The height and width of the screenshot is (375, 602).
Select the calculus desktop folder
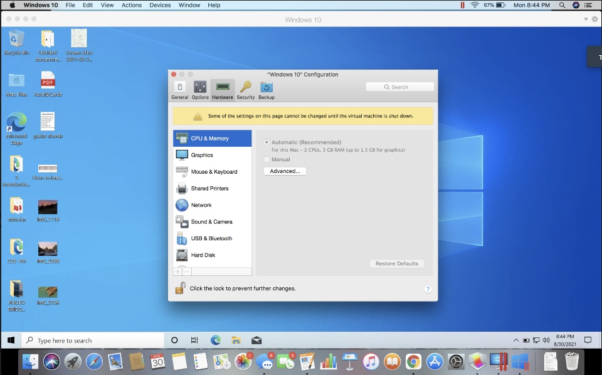point(16,209)
